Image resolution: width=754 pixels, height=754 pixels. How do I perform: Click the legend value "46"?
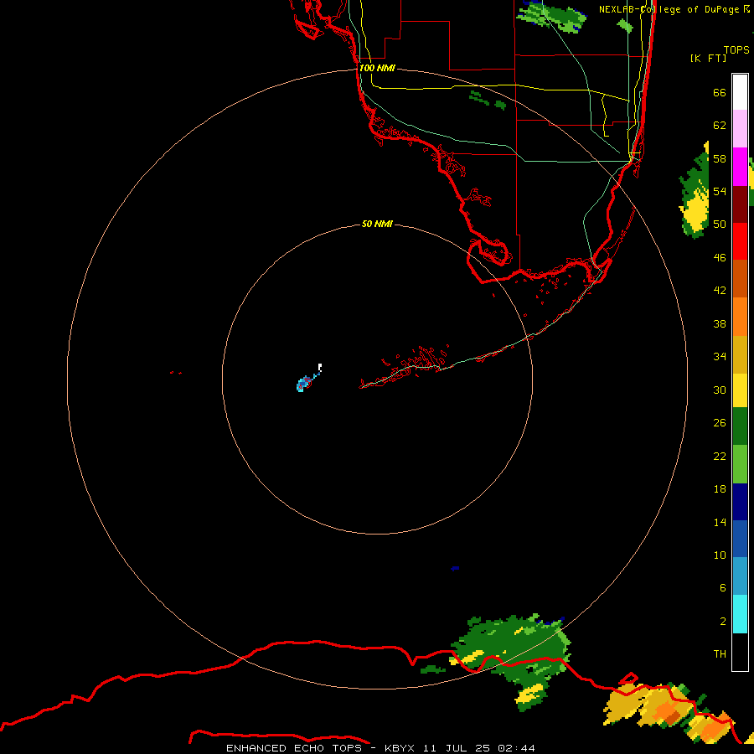(720, 258)
